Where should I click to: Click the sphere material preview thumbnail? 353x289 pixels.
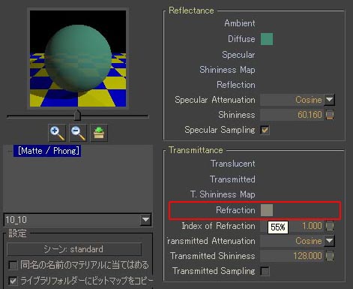pos(78,59)
